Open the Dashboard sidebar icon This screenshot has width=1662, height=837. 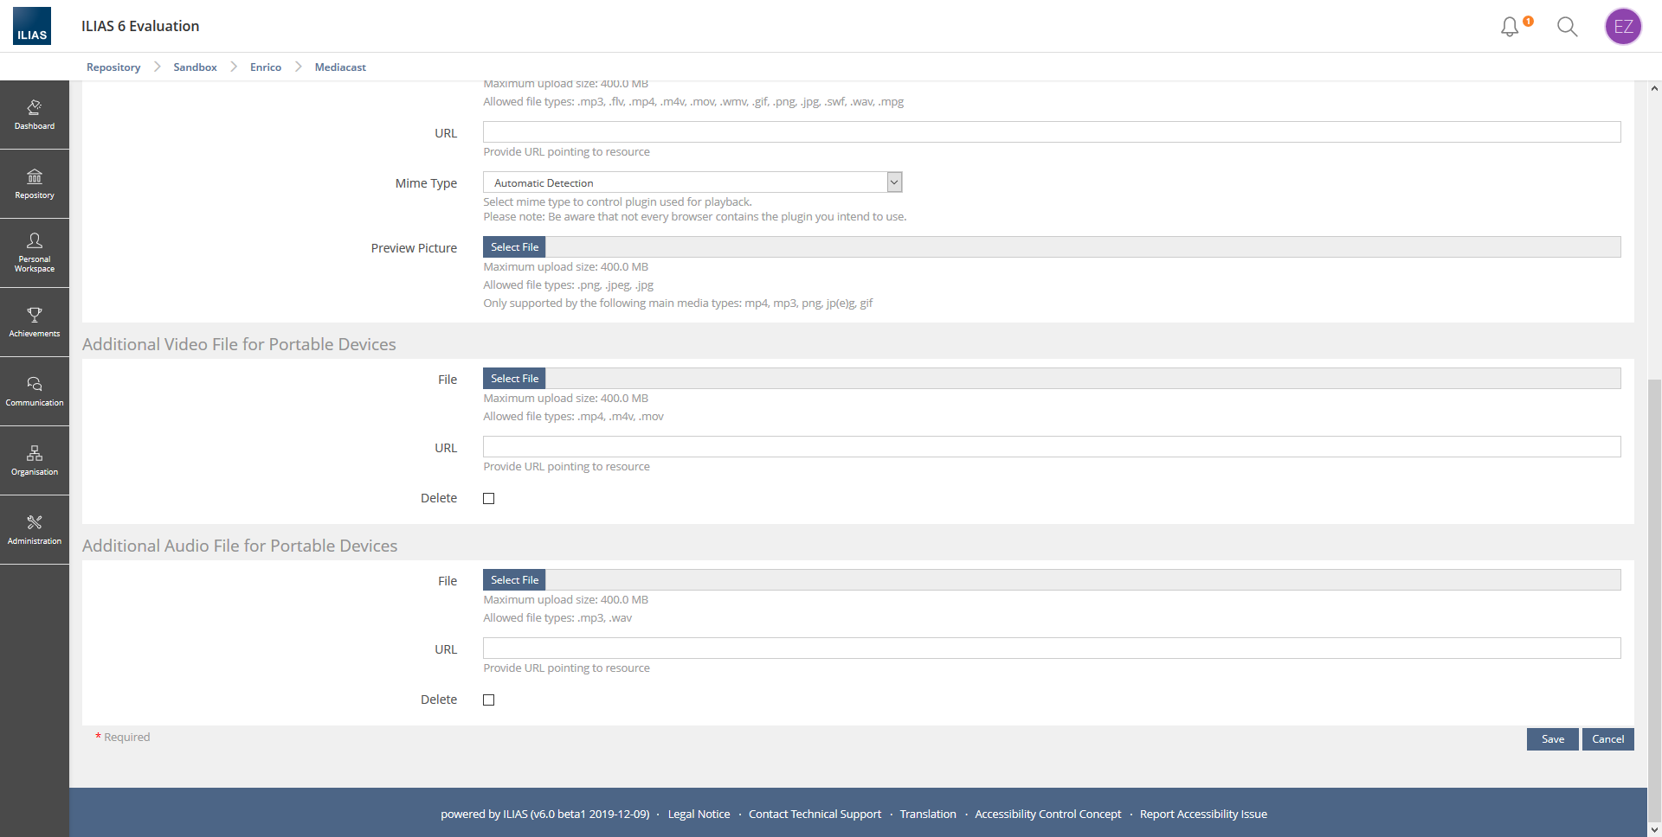[35, 114]
